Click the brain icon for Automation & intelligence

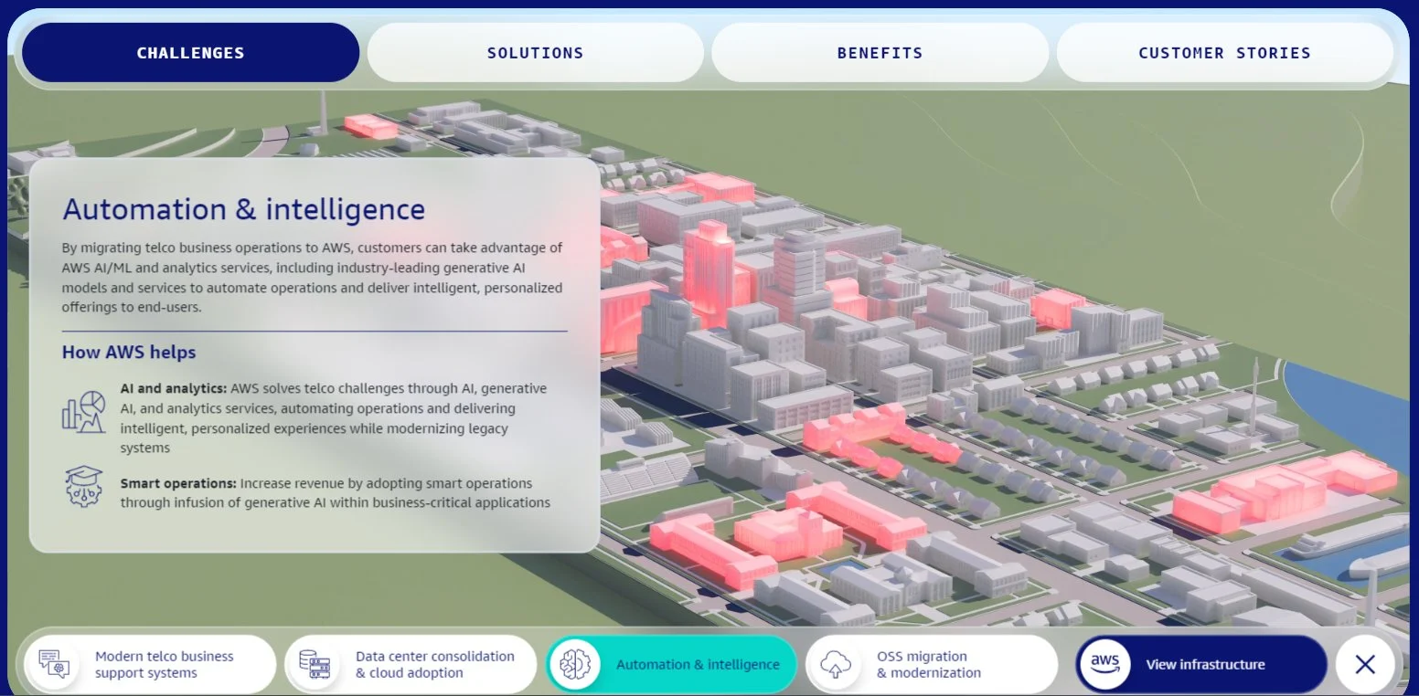coord(575,664)
